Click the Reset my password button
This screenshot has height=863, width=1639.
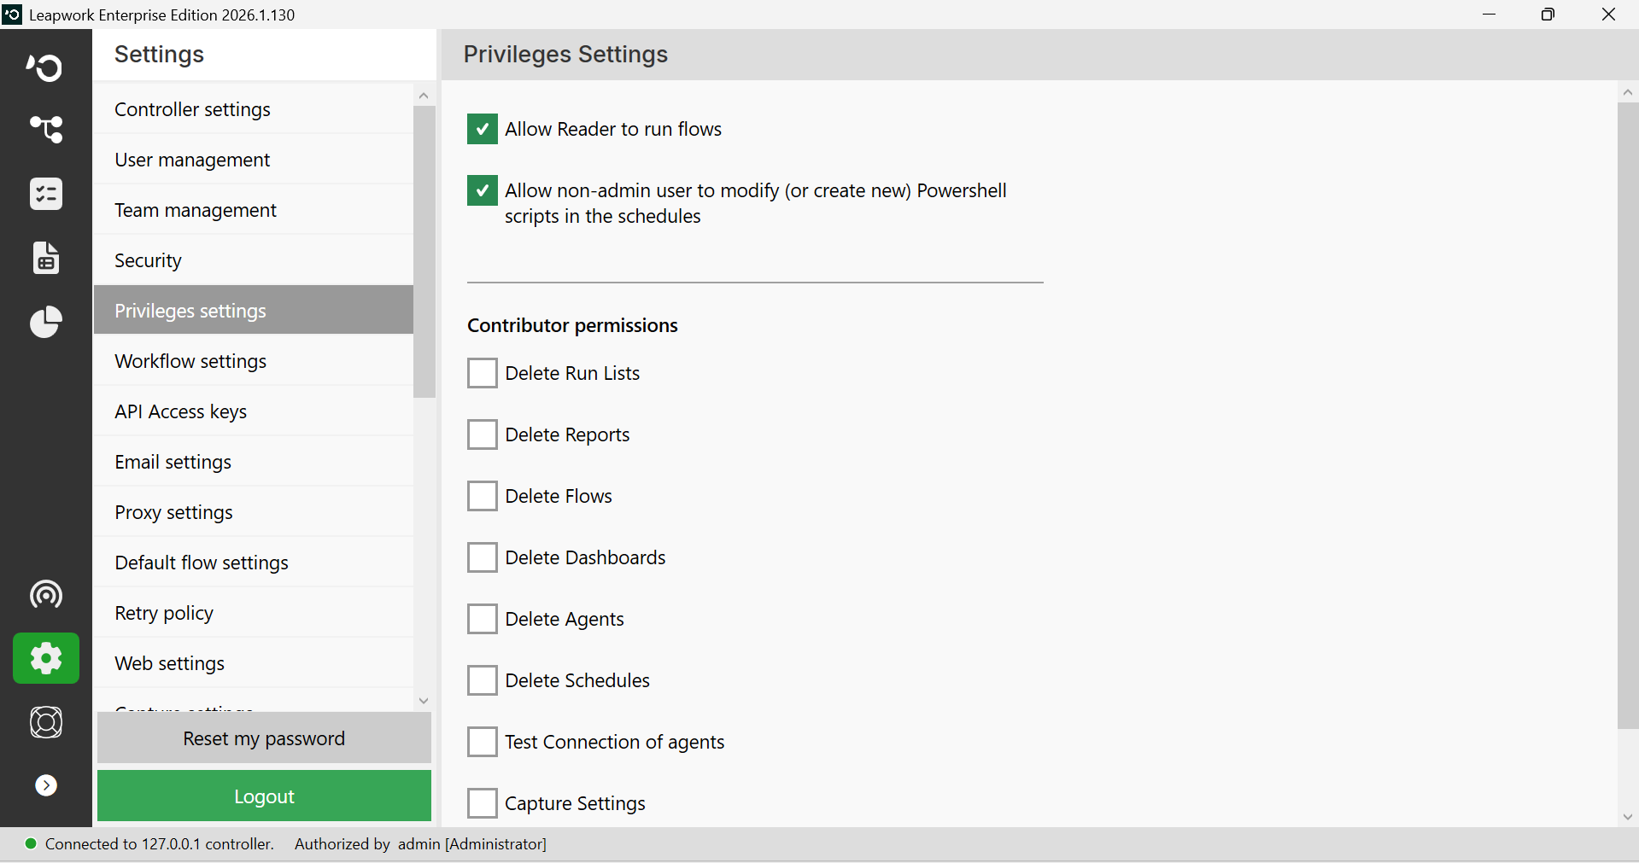[x=264, y=738]
